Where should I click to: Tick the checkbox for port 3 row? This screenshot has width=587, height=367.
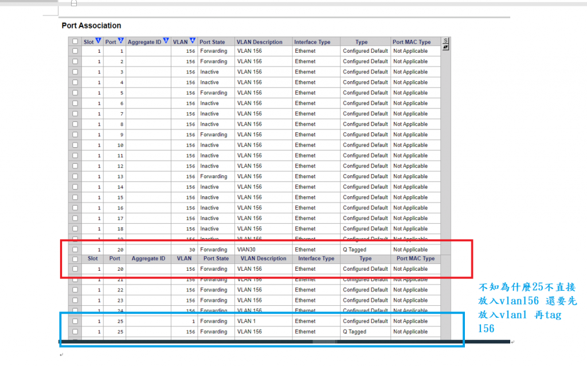[75, 72]
